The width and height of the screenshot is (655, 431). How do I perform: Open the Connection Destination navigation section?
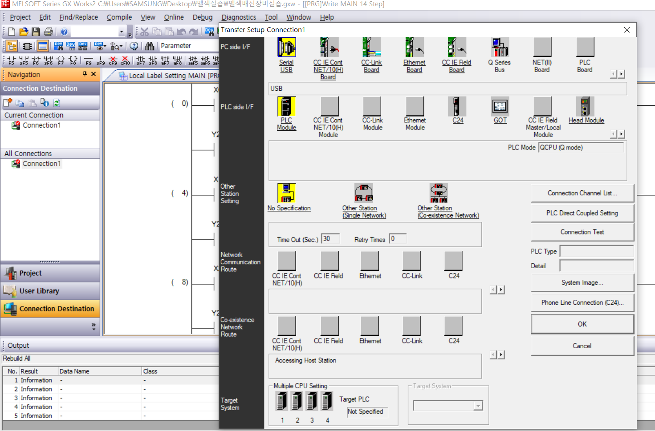pyautogui.click(x=50, y=309)
